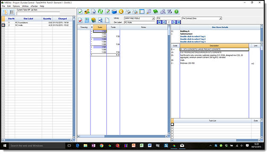Click the blue share nodes document icon
Screen dimensions: 269x154
click(100, 20)
